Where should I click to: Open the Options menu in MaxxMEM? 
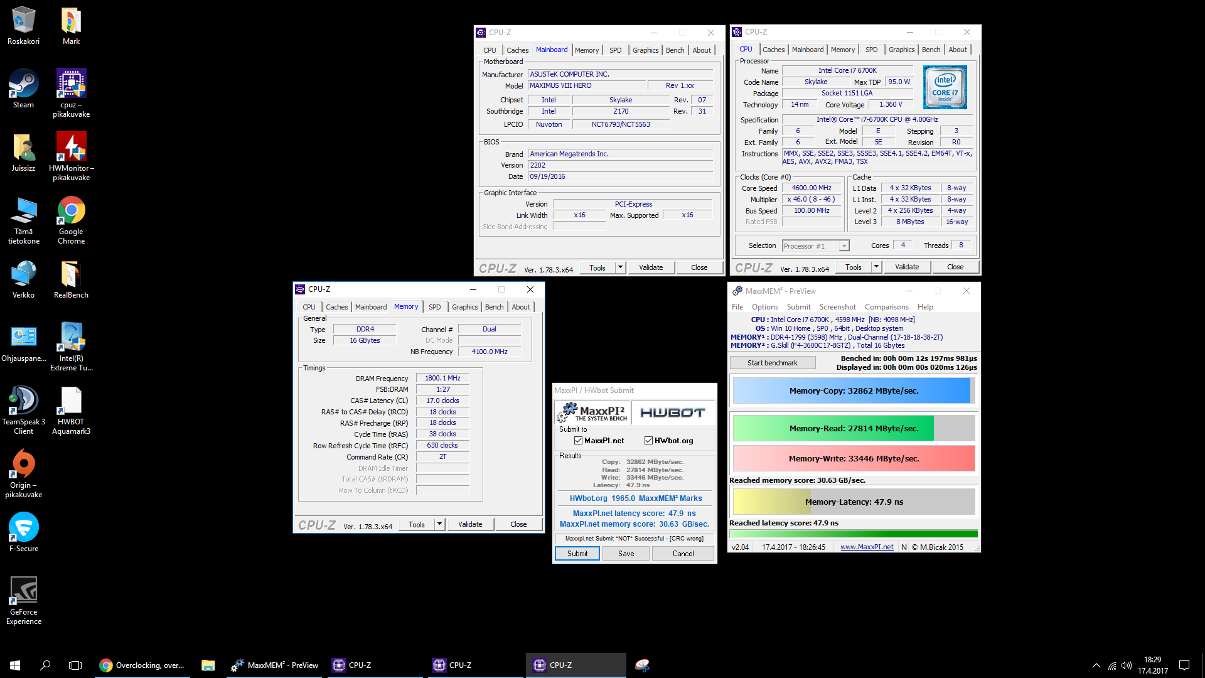point(764,307)
